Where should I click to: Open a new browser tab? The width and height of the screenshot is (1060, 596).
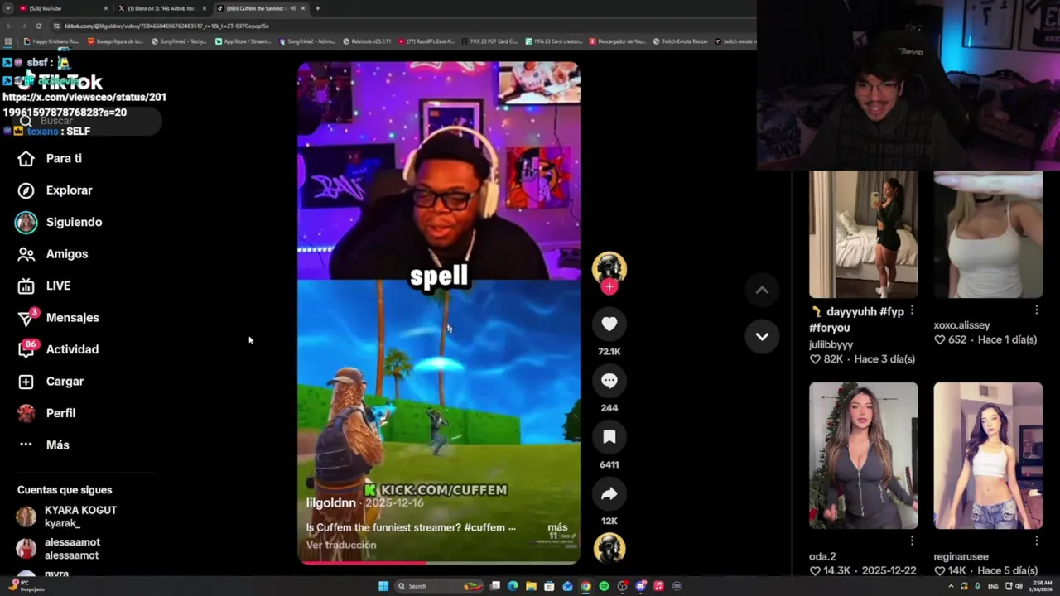point(318,8)
